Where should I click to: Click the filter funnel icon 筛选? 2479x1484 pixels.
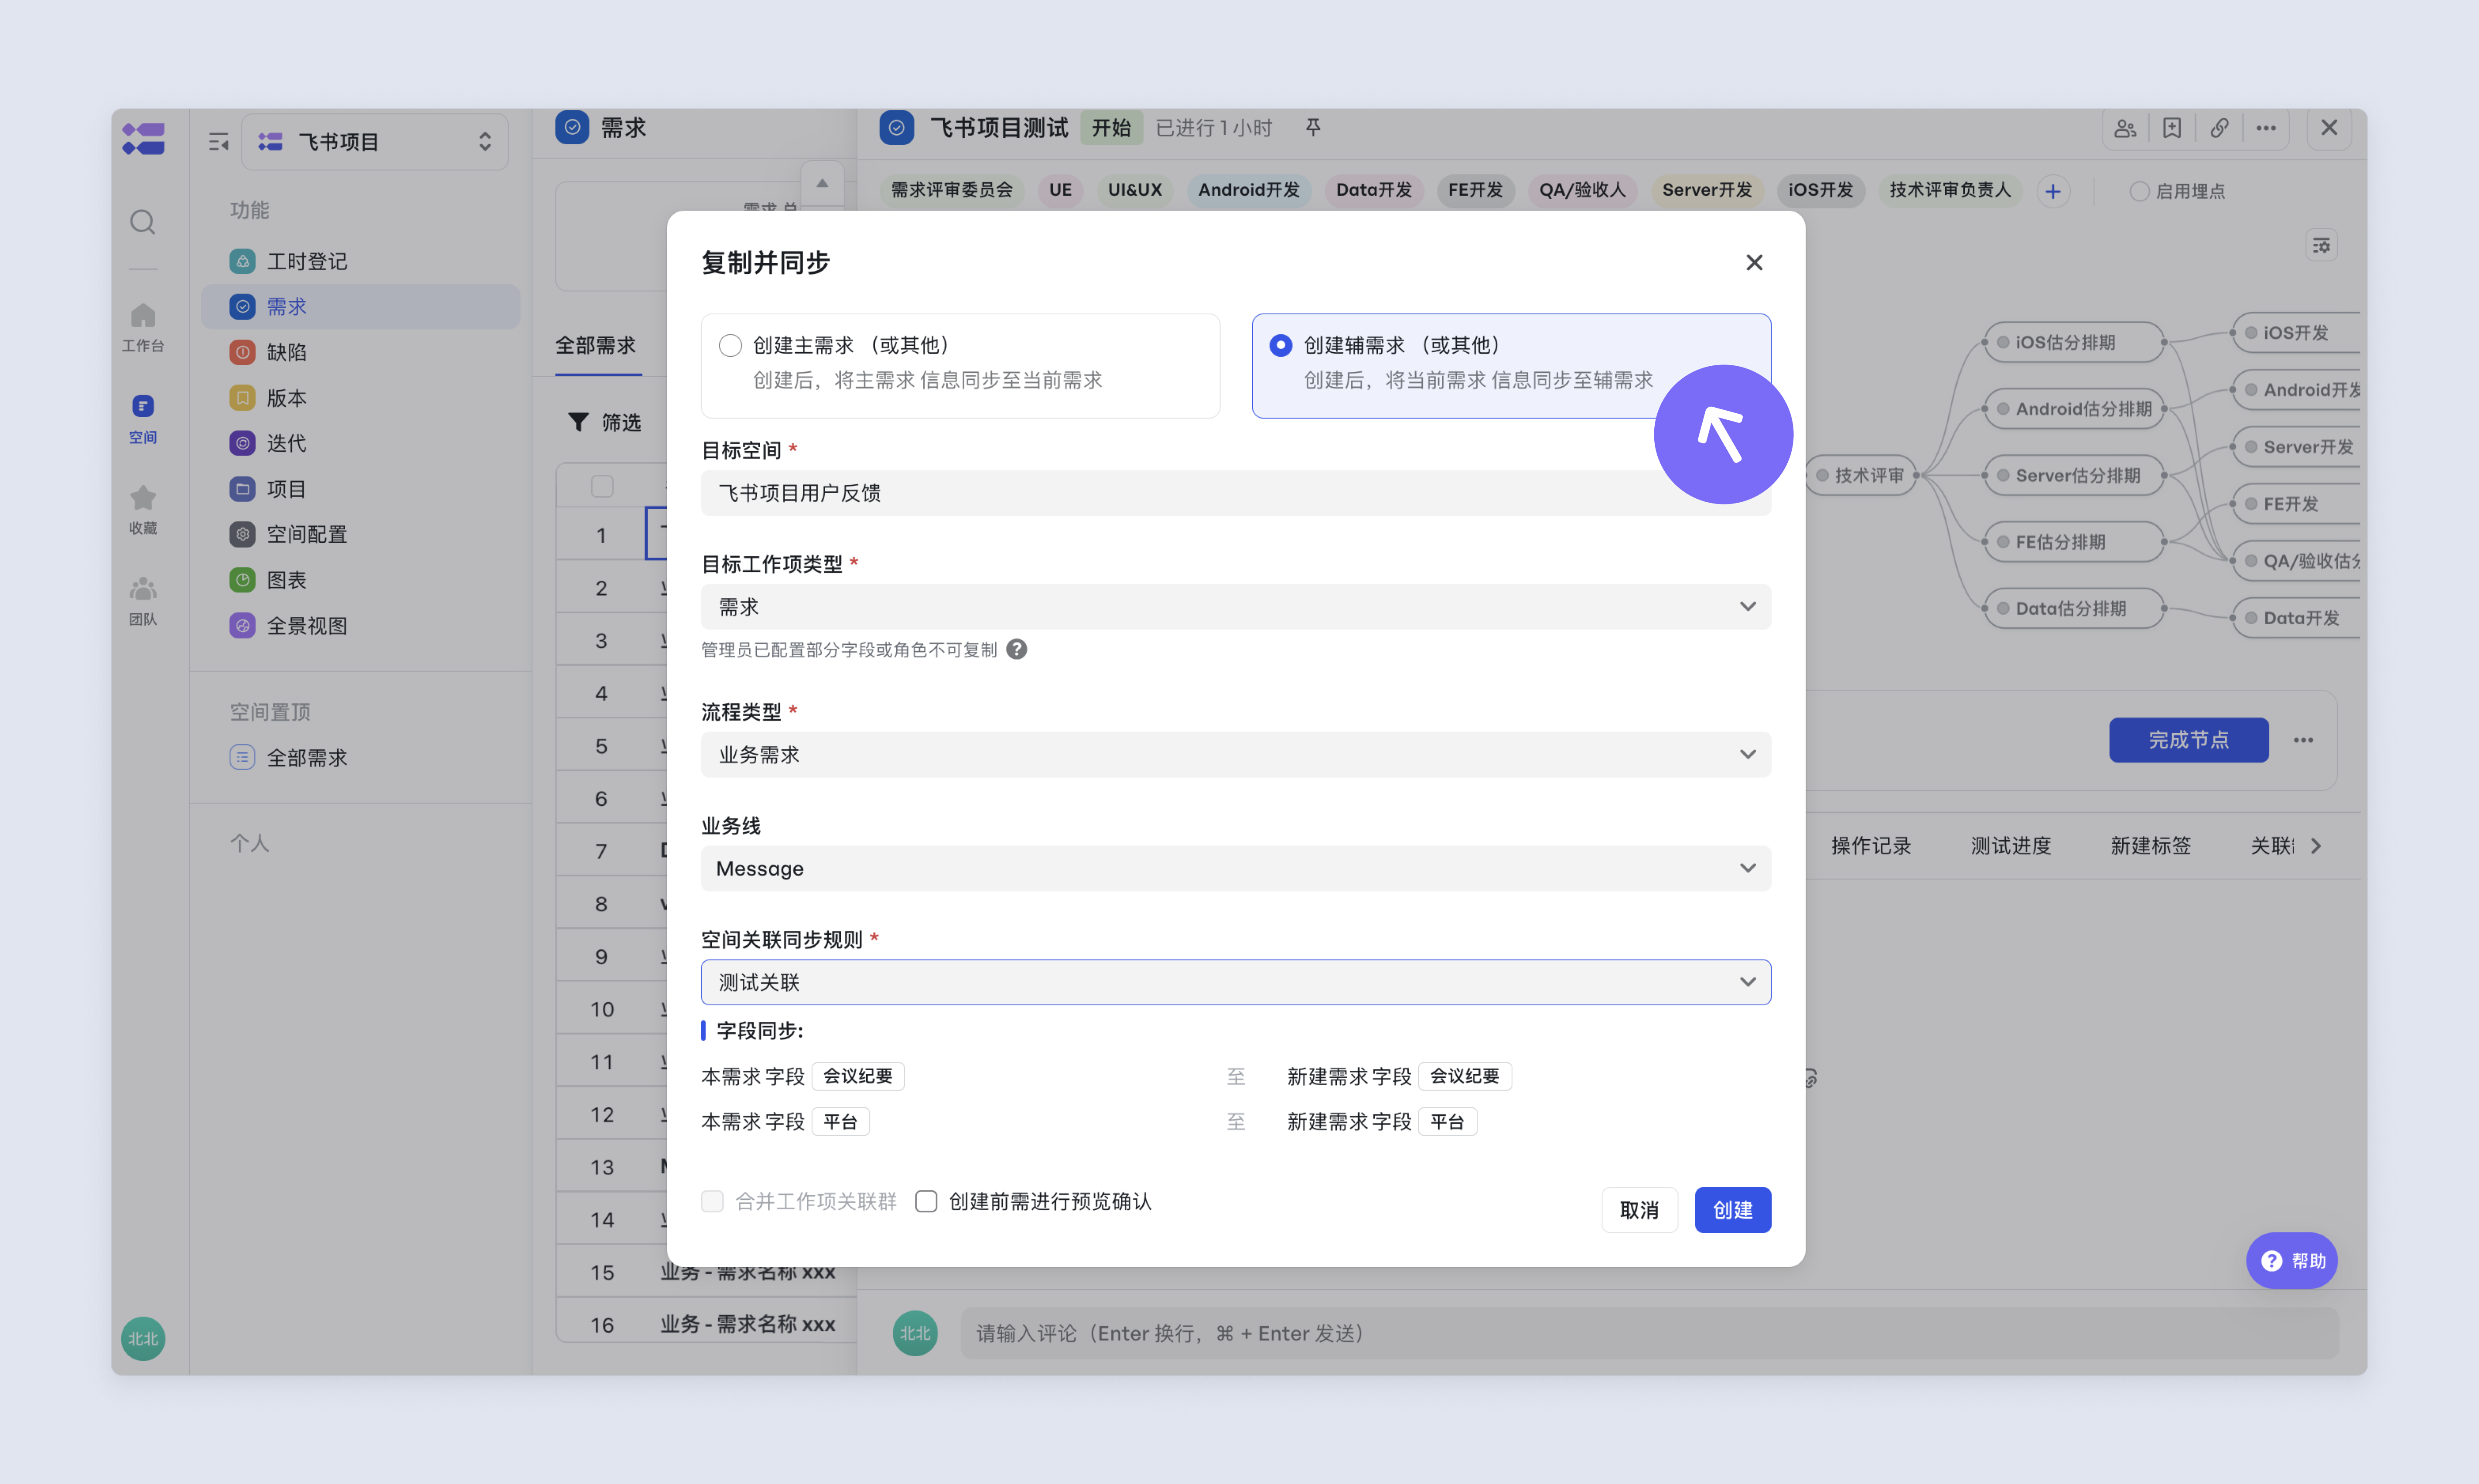click(x=578, y=422)
